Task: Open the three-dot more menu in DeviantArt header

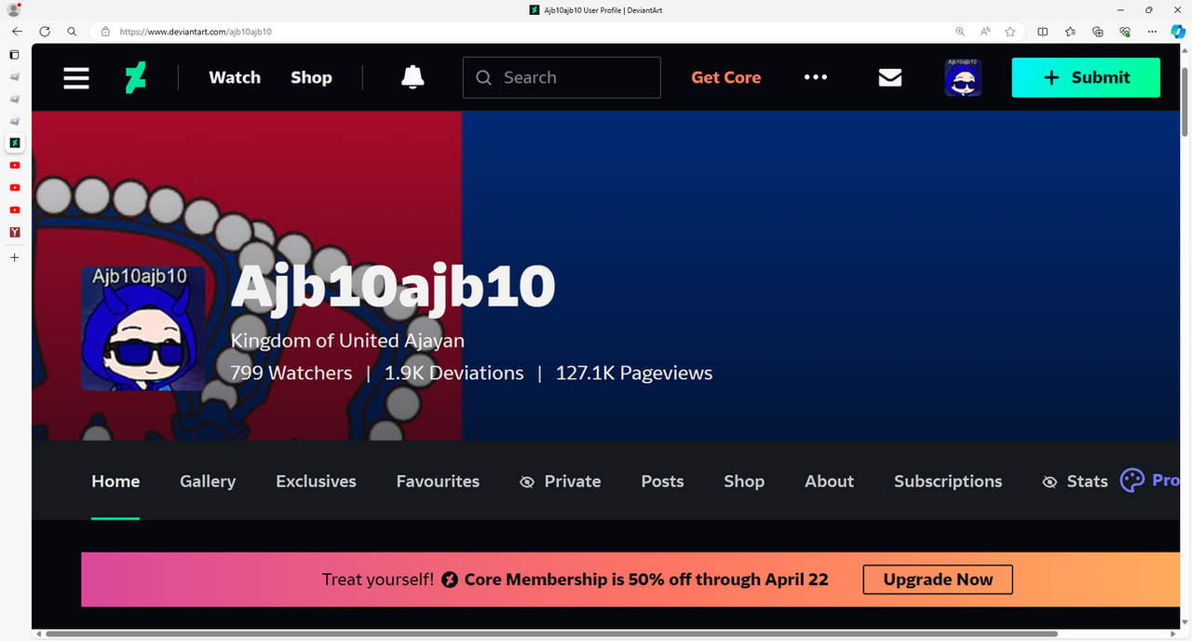Action: point(816,77)
